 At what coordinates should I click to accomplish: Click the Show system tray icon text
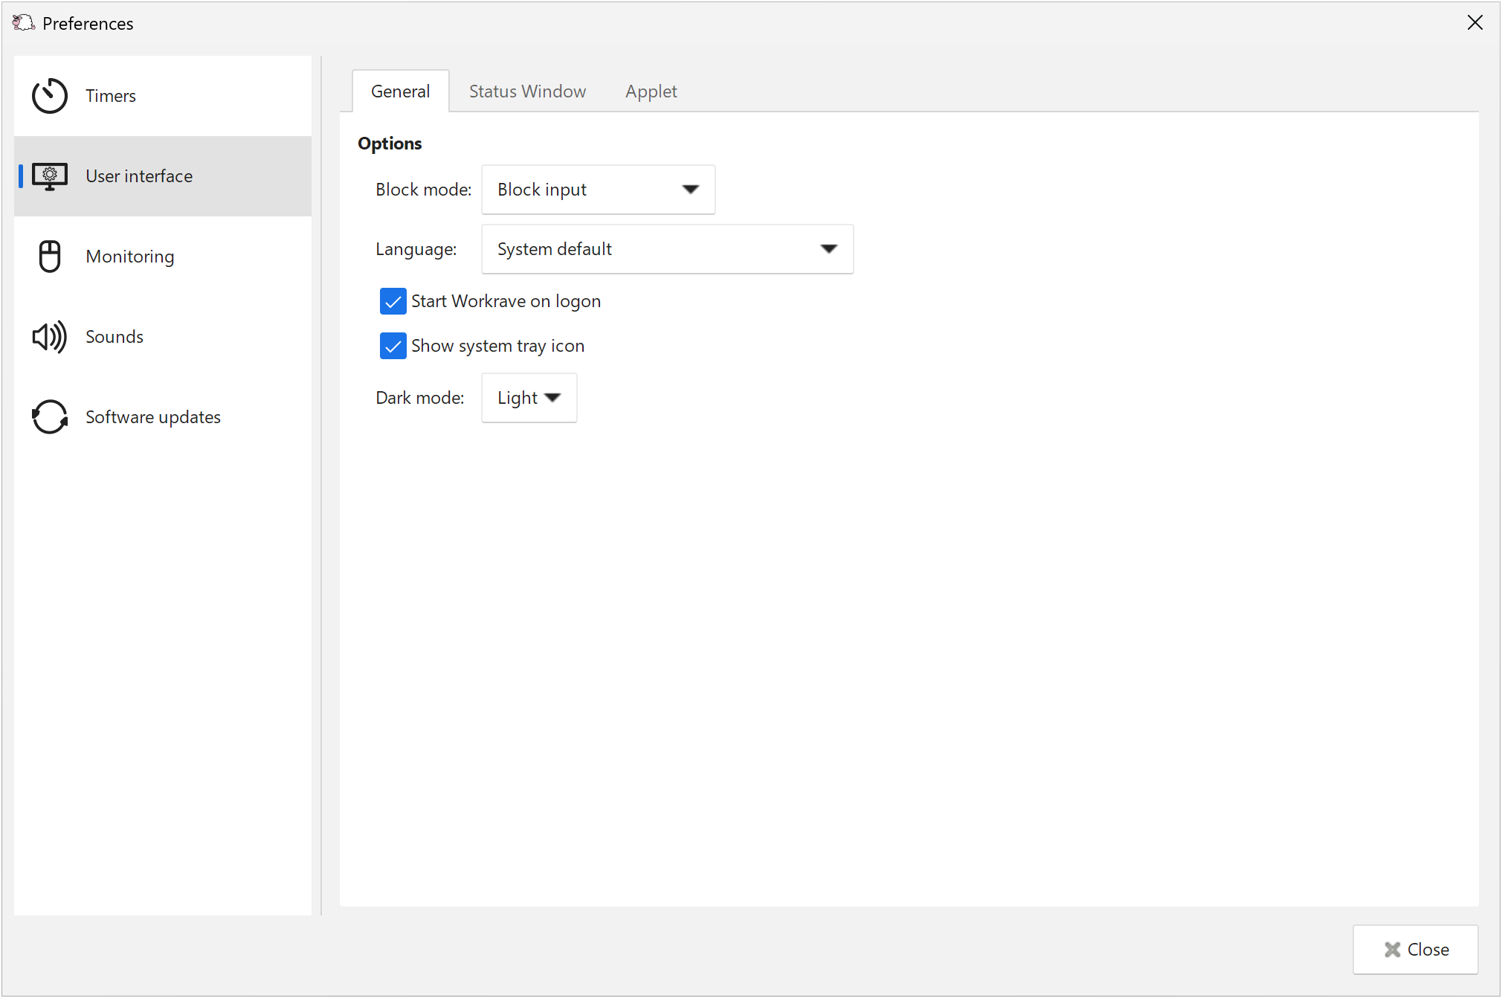tap(498, 346)
